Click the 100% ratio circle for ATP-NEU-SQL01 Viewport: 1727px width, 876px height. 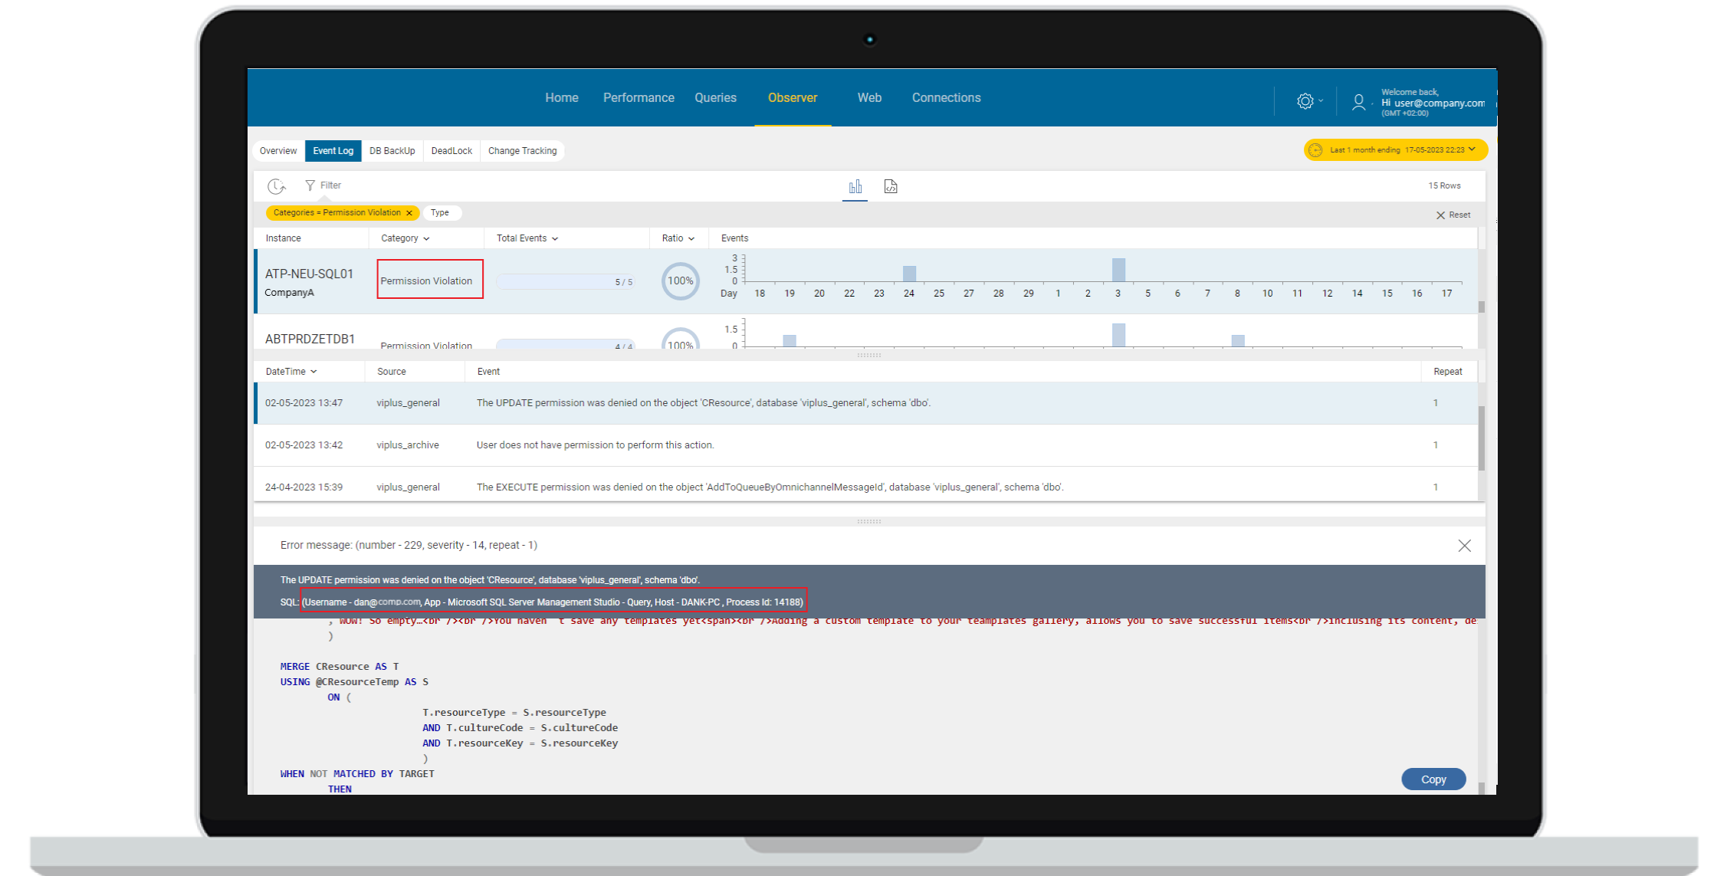[x=680, y=281]
